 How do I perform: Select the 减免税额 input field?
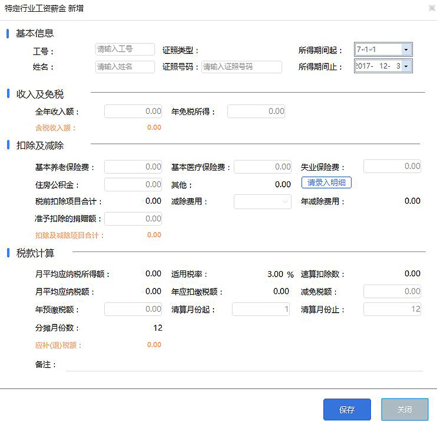[392, 291]
